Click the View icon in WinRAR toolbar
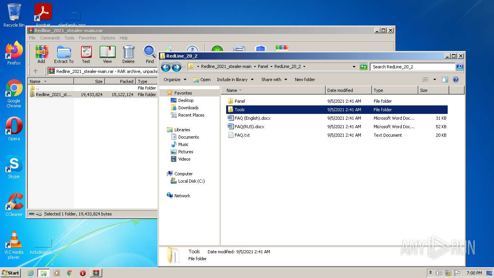Image resolution: width=494 pixels, height=278 pixels. [x=107, y=54]
